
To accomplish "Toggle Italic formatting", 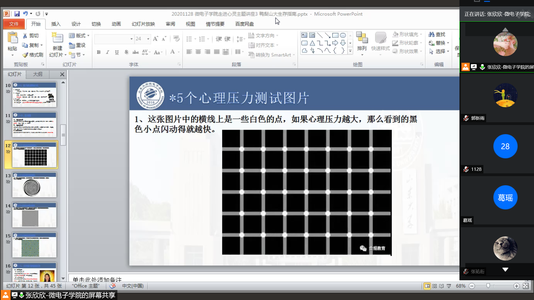I will click(108, 52).
